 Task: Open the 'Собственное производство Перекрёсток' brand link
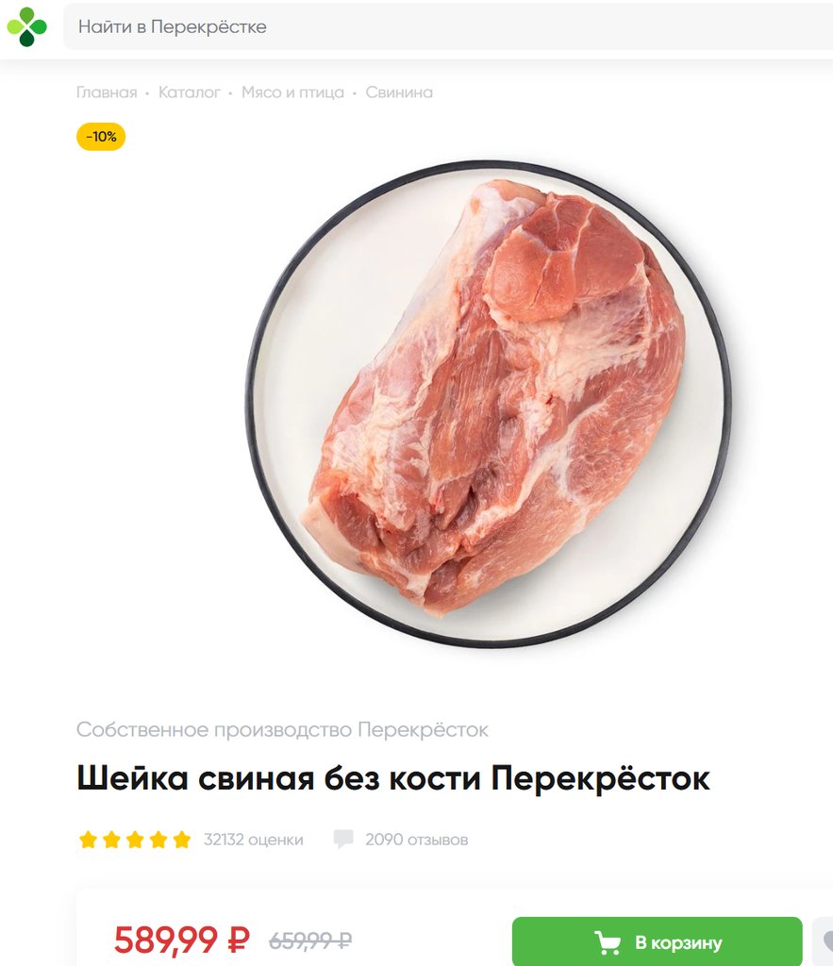click(282, 729)
